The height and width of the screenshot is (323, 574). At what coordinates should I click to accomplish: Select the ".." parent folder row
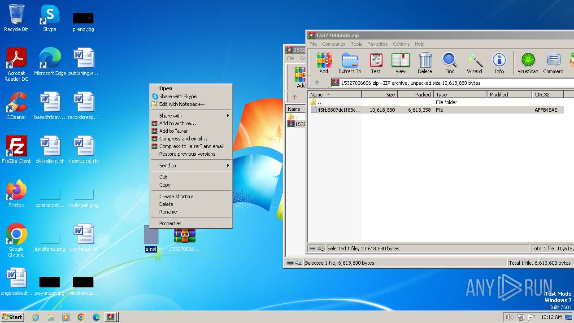pyautogui.click(x=435, y=102)
